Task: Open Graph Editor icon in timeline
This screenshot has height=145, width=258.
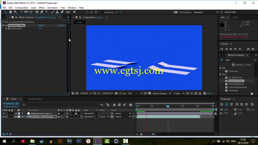Action: [131, 105]
